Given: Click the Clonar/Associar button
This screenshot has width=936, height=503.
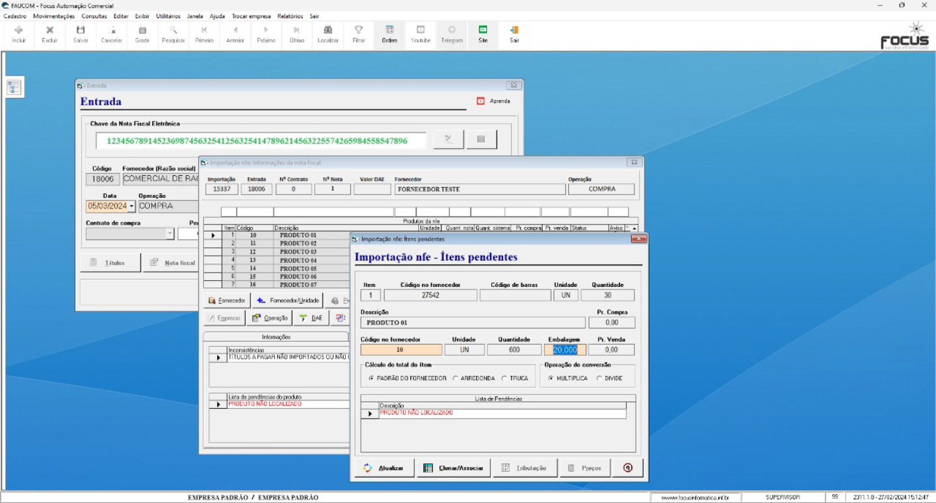Looking at the screenshot, I should [454, 468].
